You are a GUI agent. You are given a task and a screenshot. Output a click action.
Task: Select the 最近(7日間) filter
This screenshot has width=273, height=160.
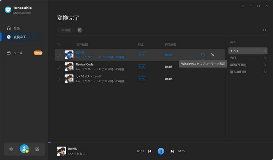[x=239, y=65]
